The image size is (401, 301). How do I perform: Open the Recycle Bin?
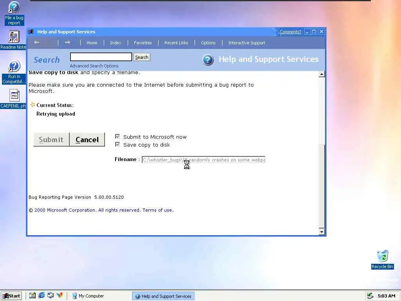382,259
